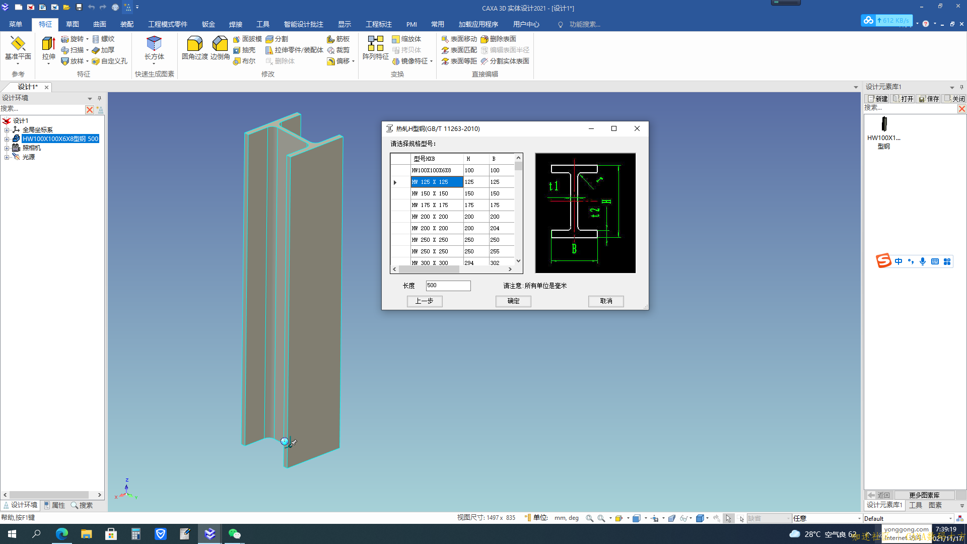Click the 筋板 rib tool
Viewport: 967px width, 544px height.
[338, 39]
